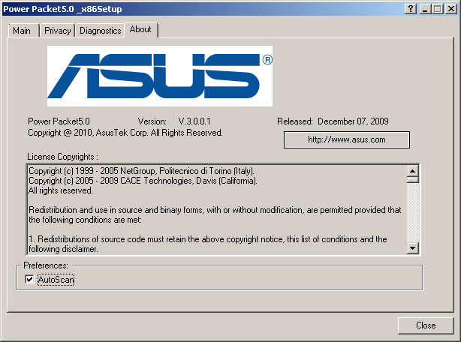Click the 'All rights reserved.' license line
Screen dimensions: 461x342
[61, 190]
